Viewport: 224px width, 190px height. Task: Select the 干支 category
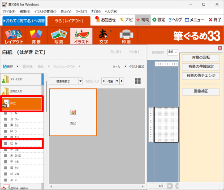pos(22,104)
